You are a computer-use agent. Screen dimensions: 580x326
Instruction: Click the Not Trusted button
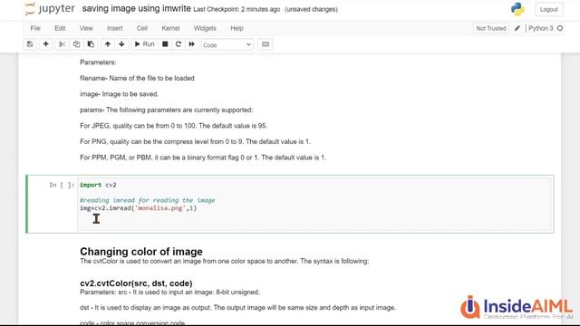click(491, 28)
